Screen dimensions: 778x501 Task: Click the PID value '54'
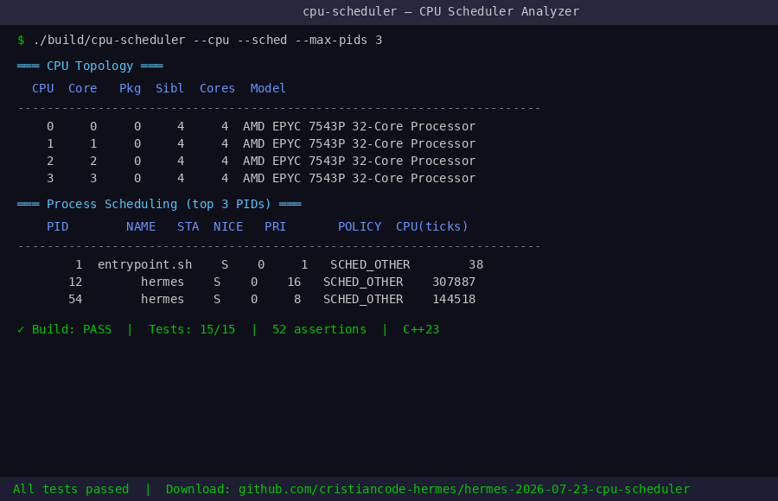(75, 300)
